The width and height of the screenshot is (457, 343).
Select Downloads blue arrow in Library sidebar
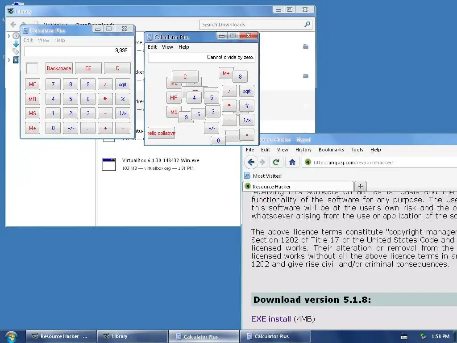(16, 44)
